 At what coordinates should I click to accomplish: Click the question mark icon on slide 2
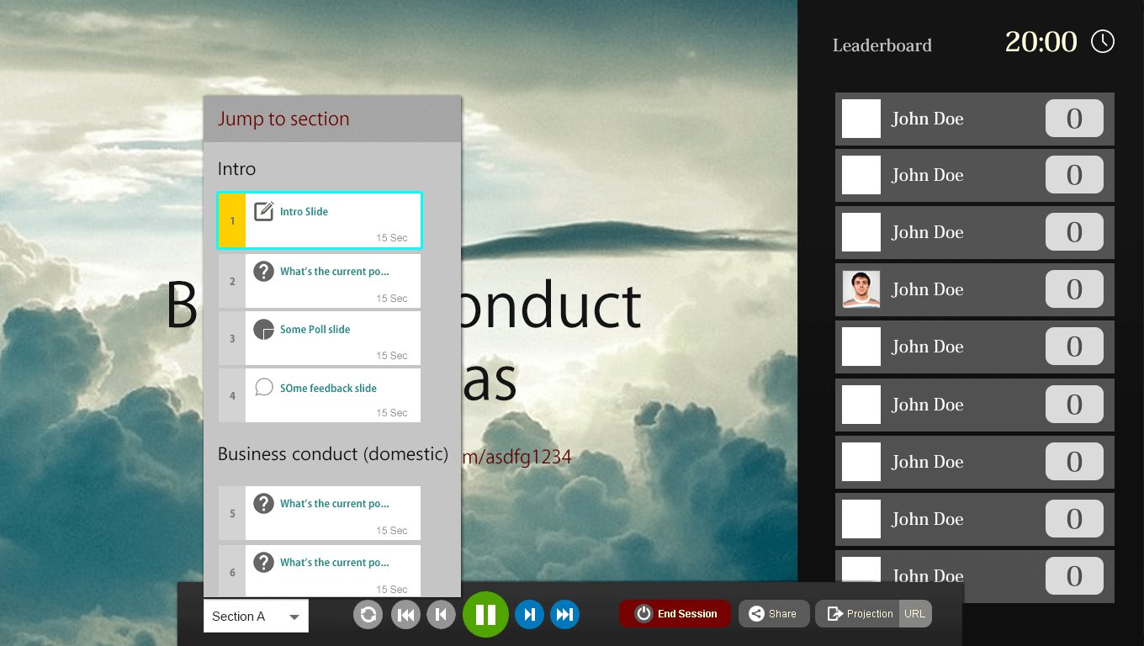264,271
